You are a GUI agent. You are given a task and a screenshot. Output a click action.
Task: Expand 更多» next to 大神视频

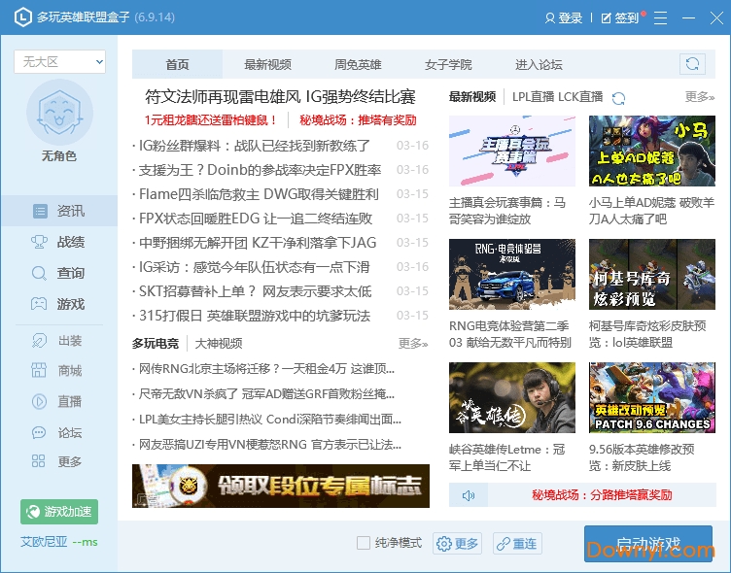click(x=412, y=344)
